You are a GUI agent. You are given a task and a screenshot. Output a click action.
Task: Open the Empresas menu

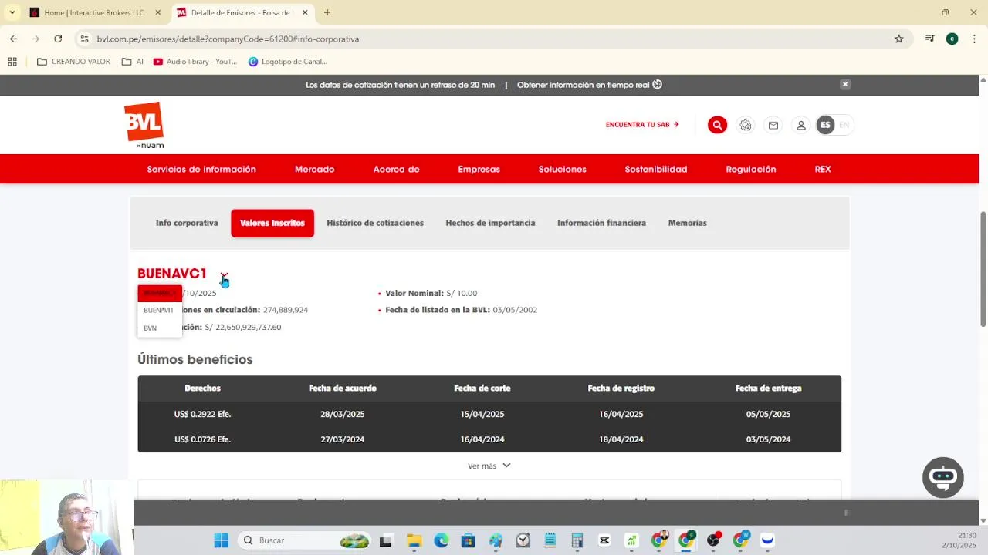coord(479,169)
